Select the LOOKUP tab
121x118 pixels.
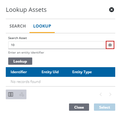(42, 26)
